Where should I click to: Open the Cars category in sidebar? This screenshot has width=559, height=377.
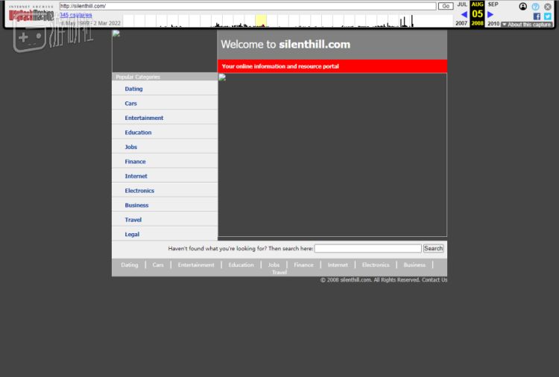tap(131, 104)
